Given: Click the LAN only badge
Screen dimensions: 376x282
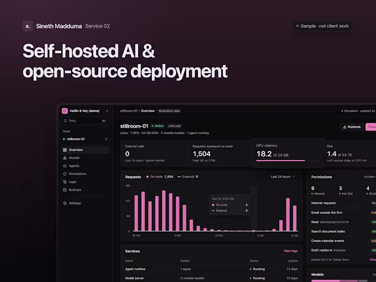Looking at the screenshot, I should point(174,126).
